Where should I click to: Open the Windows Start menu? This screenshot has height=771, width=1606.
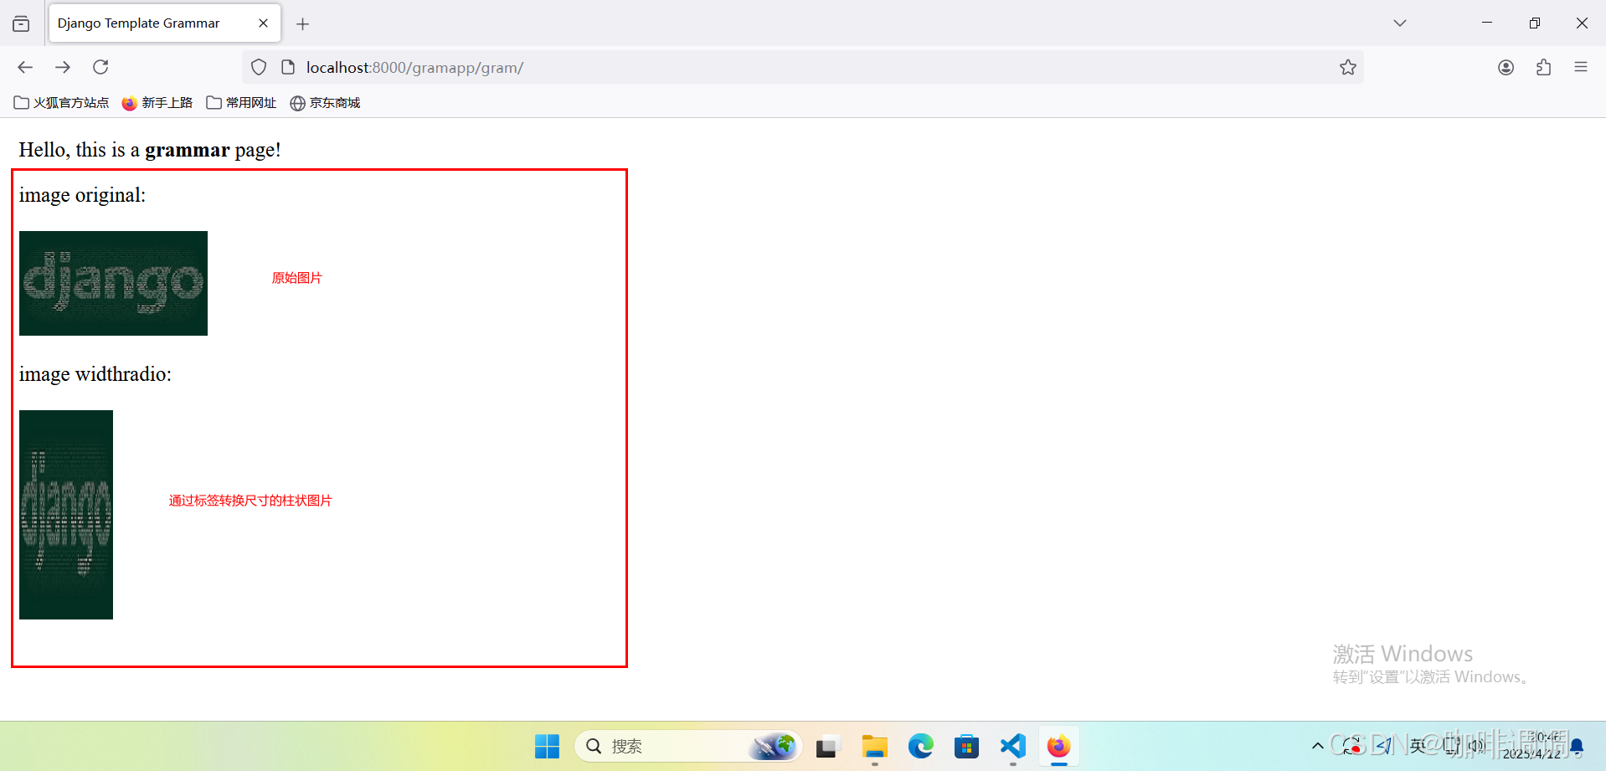pyautogui.click(x=547, y=746)
